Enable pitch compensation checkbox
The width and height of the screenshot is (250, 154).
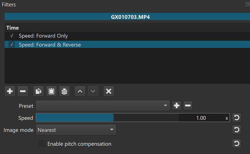42,144
